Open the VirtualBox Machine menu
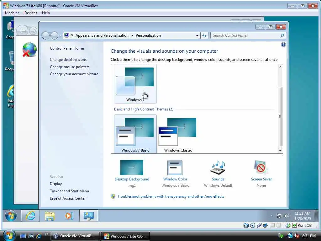The height and width of the screenshot is (241, 321). point(12,13)
